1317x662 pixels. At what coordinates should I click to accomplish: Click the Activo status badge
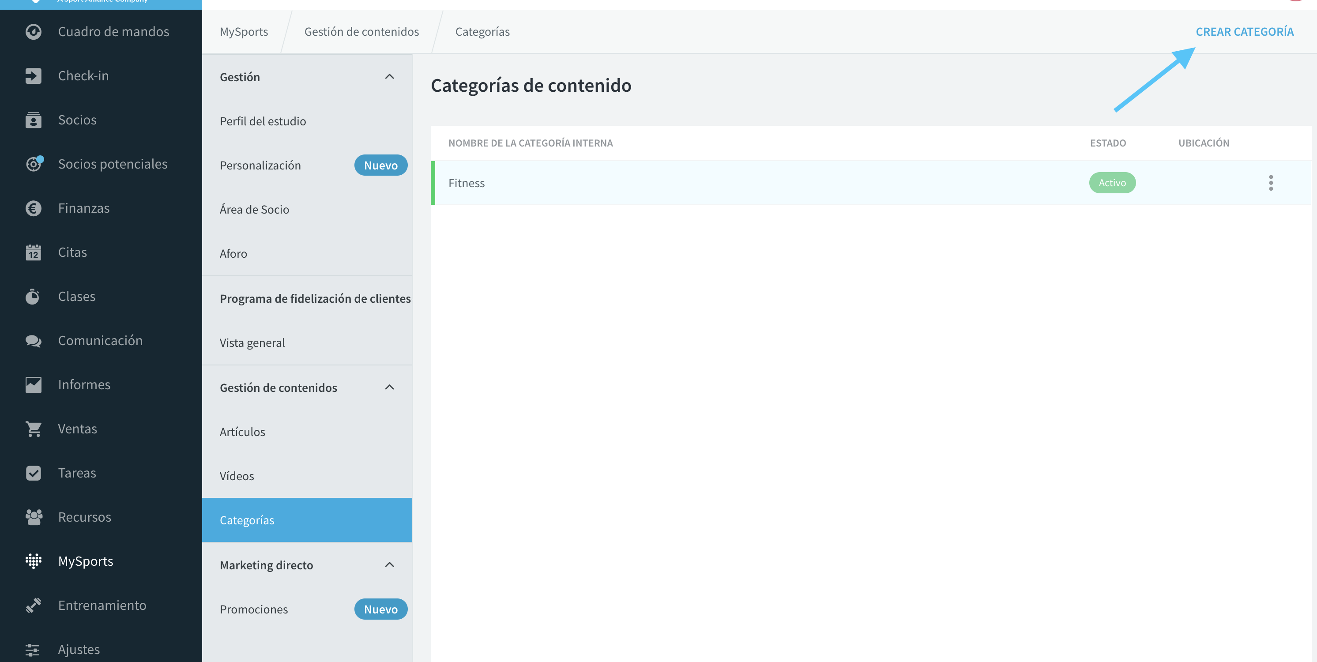click(x=1113, y=183)
